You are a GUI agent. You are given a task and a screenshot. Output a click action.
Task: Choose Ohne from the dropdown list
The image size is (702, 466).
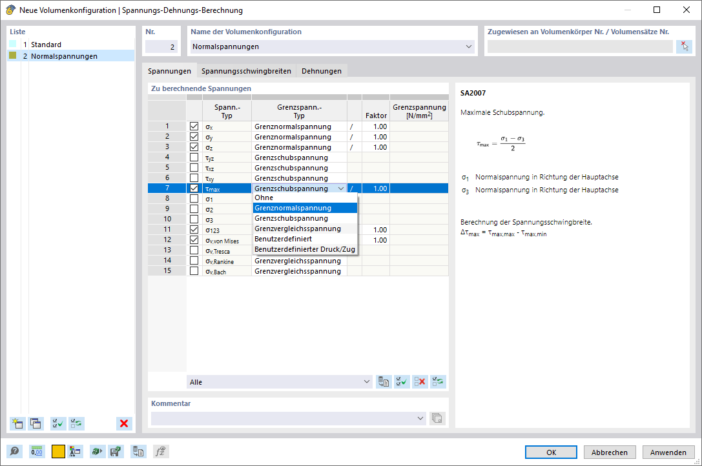305,198
